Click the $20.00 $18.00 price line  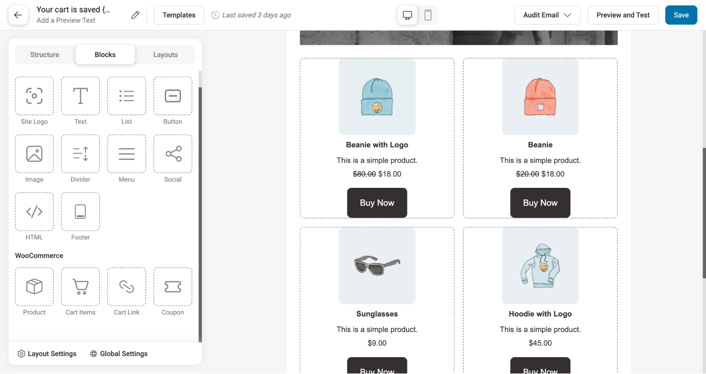[540, 174]
